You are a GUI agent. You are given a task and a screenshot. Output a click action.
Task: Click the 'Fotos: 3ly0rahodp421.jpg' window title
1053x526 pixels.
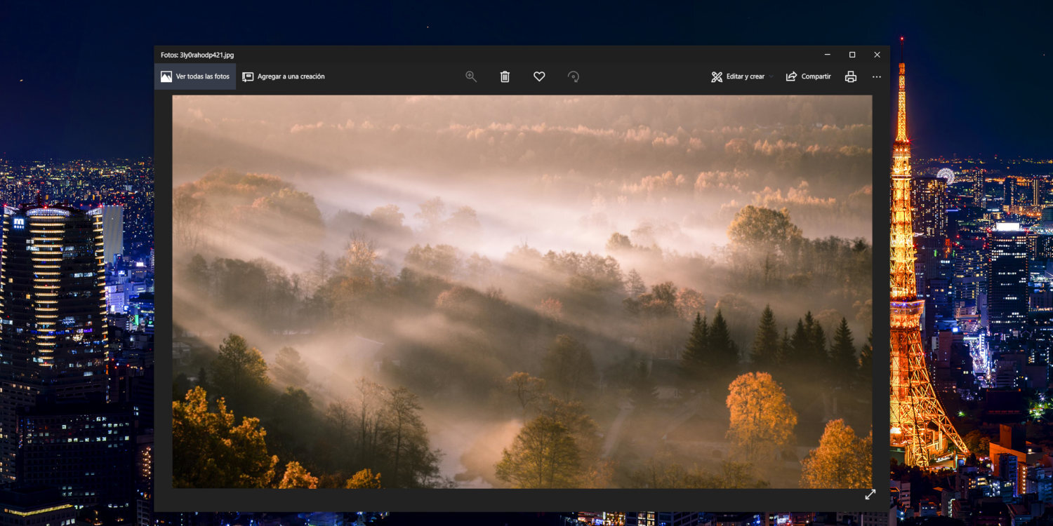[x=197, y=55]
